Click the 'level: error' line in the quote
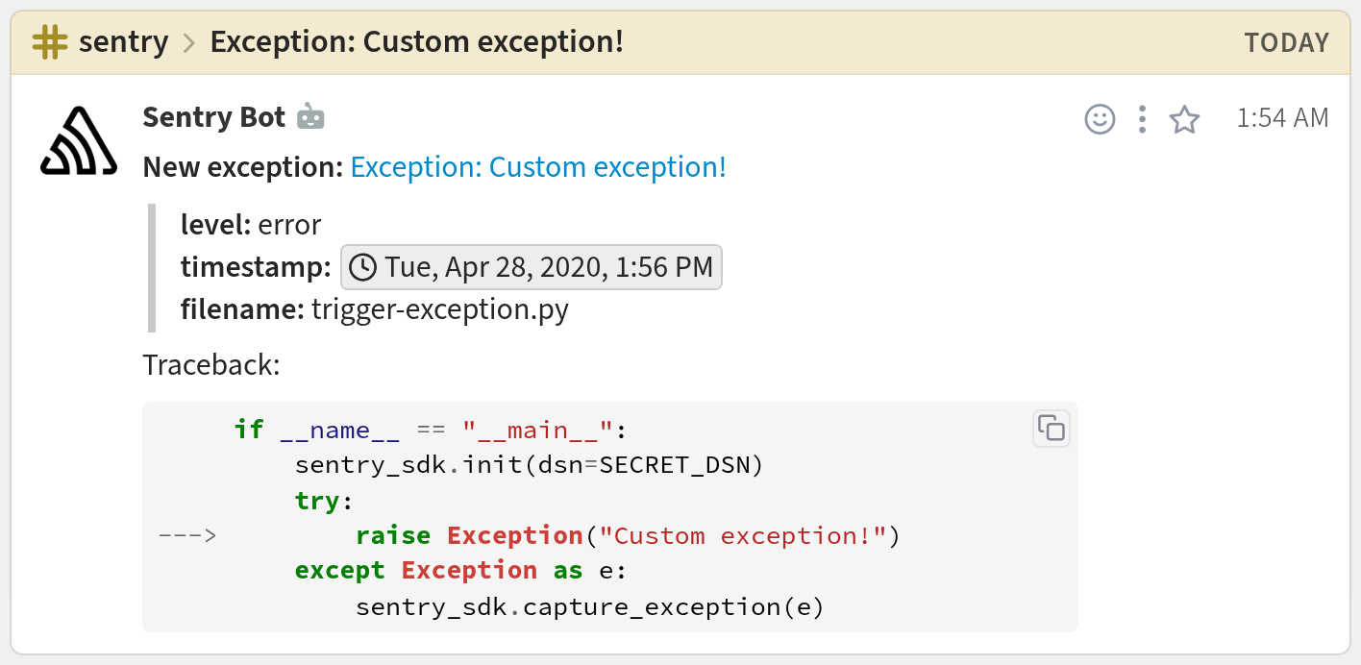1361x665 pixels. 251,225
